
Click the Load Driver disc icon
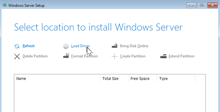coord(66,46)
